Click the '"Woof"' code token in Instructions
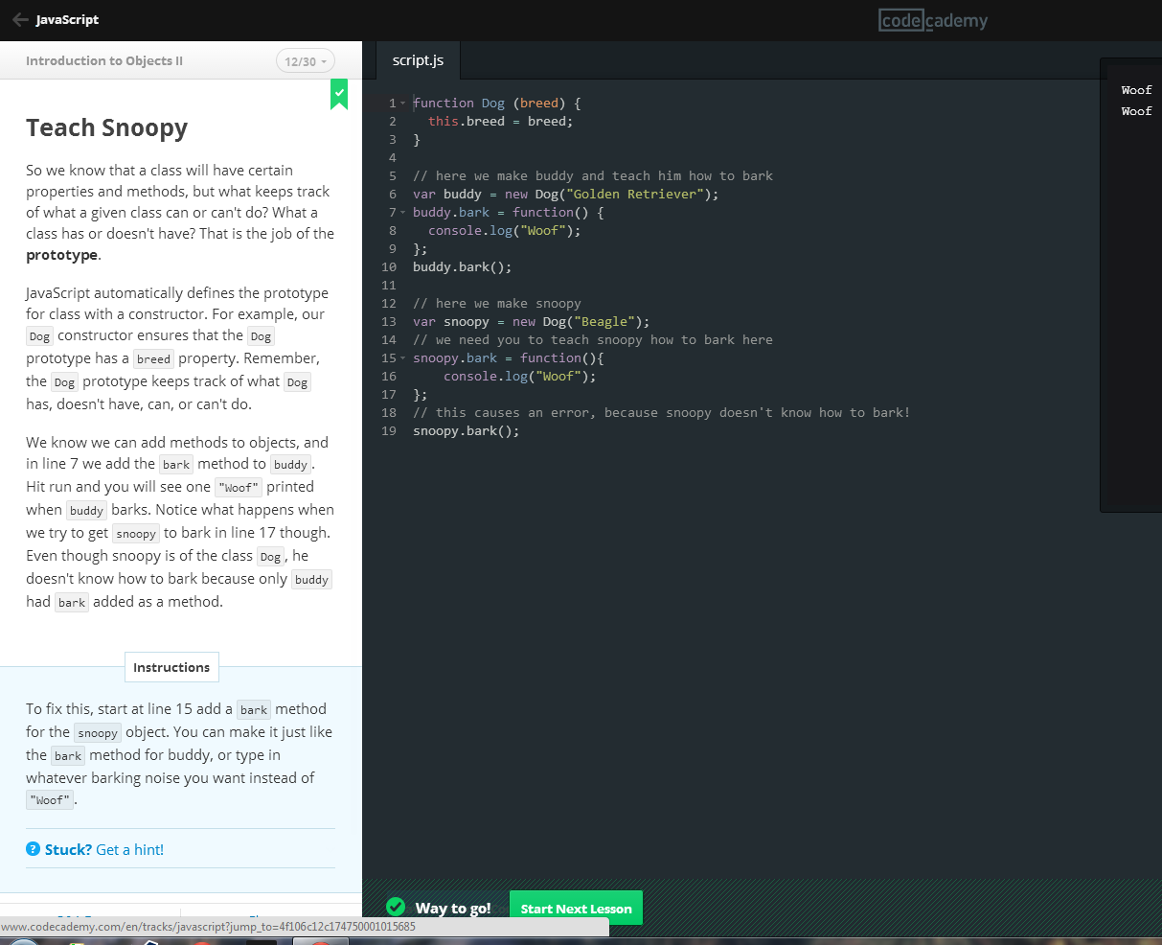 pyautogui.click(x=50, y=800)
